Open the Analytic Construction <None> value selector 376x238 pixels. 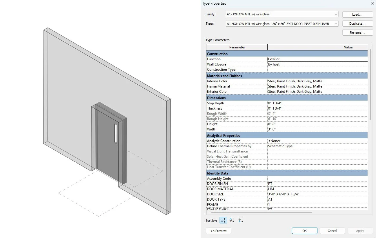click(316, 141)
